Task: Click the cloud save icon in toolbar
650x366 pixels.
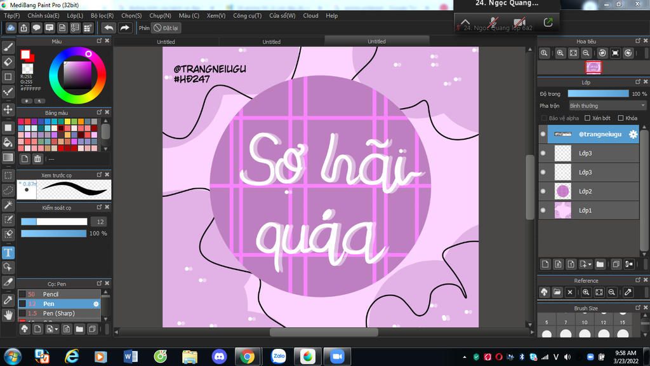Action: [11, 28]
